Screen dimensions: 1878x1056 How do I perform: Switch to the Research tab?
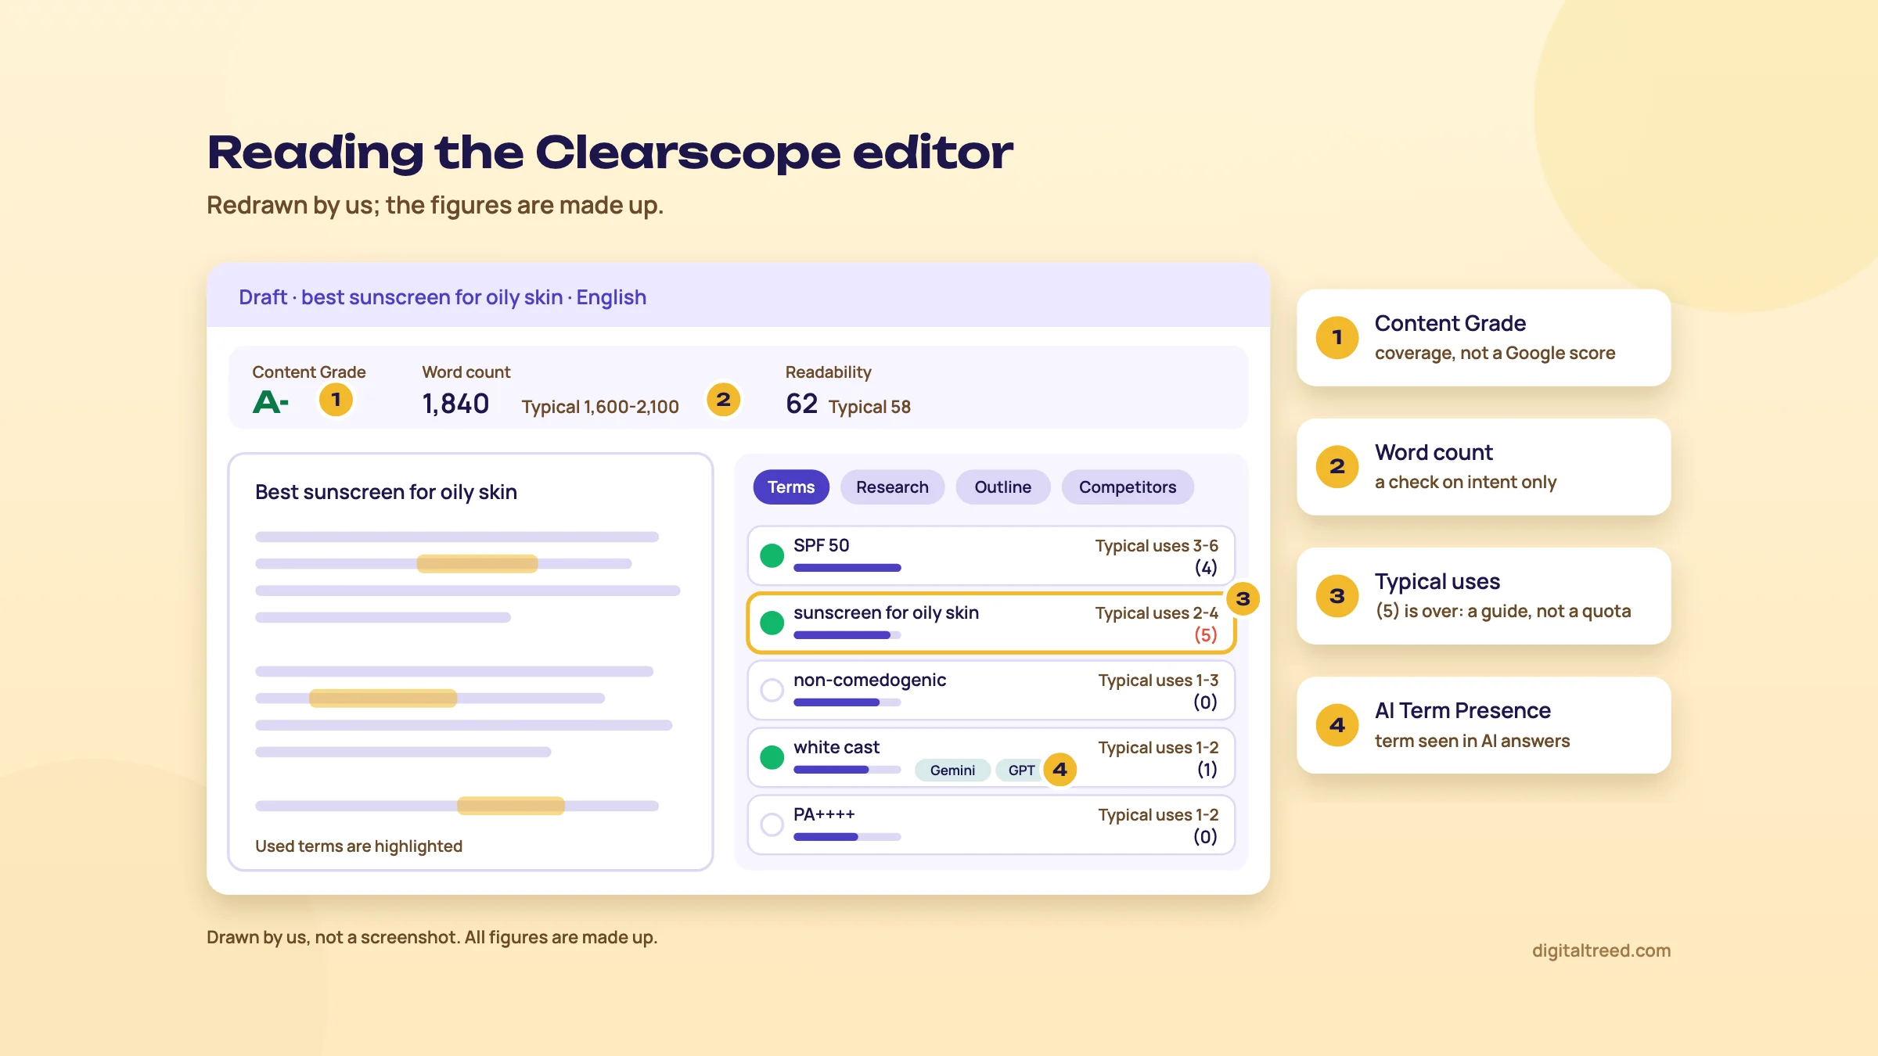click(892, 487)
